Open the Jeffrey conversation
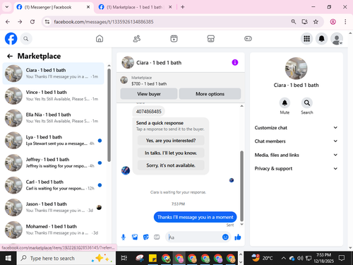Screen dimensions: 353x265 (53, 163)
